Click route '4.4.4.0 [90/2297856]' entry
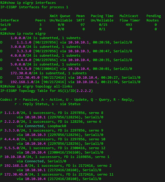Viewport: 165px width, 182px height. pyautogui.click(x=66, y=60)
